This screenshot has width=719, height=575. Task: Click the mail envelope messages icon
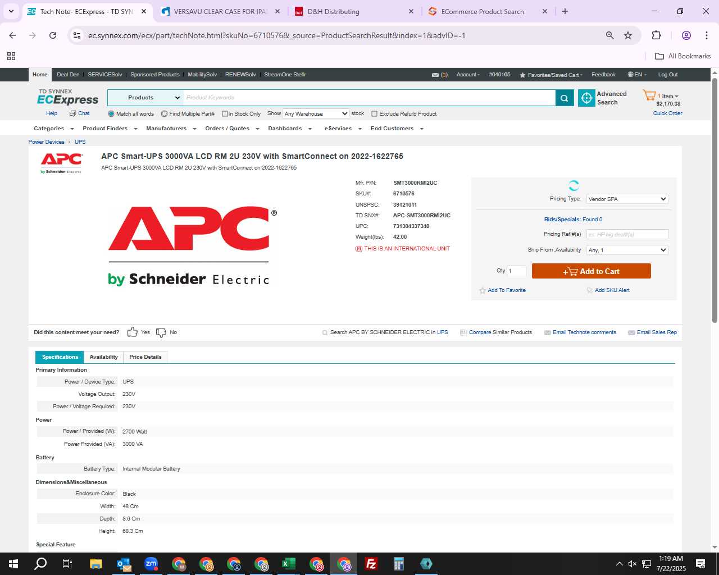click(435, 75)
